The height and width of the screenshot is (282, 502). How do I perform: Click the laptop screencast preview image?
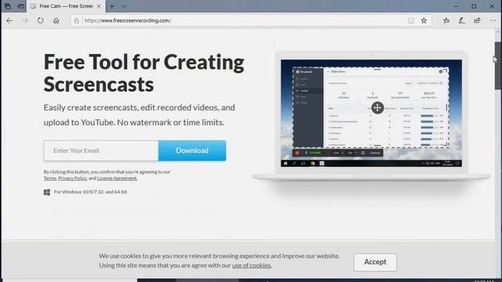[x=371, y=114]
